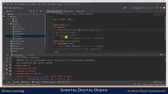Screen dimensions: 168x94
Task: Click the Python 3.8 interpreter in status bar
Action: point(158,84)
